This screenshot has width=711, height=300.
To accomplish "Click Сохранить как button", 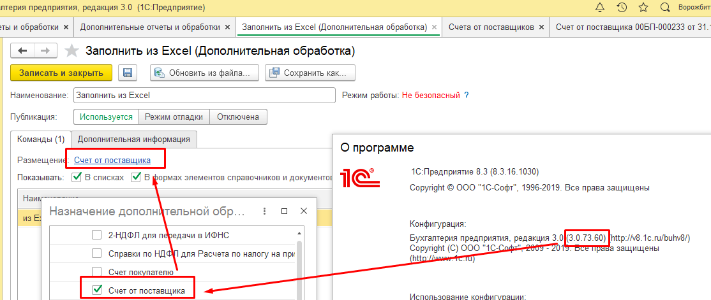I will pyautogui.click(x=310, y=73).
